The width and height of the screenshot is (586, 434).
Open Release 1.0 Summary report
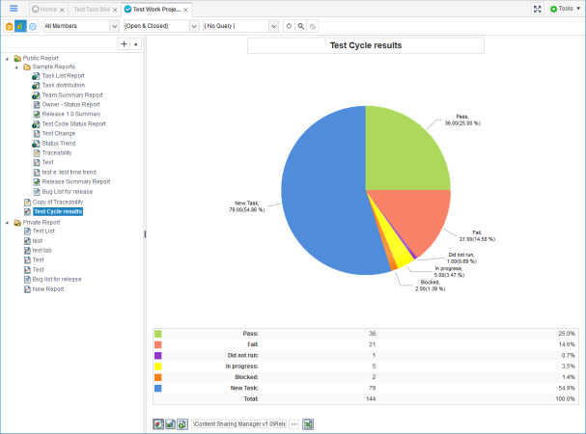[71, 114]
